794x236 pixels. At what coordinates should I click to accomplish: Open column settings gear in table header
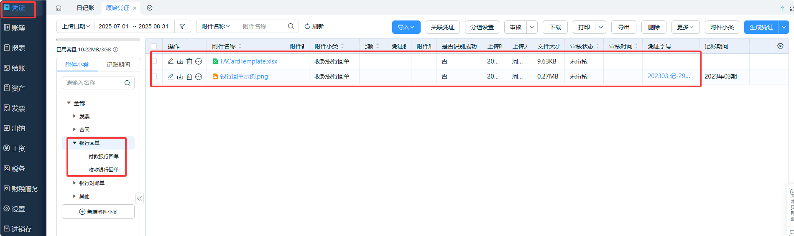[780, 46]
